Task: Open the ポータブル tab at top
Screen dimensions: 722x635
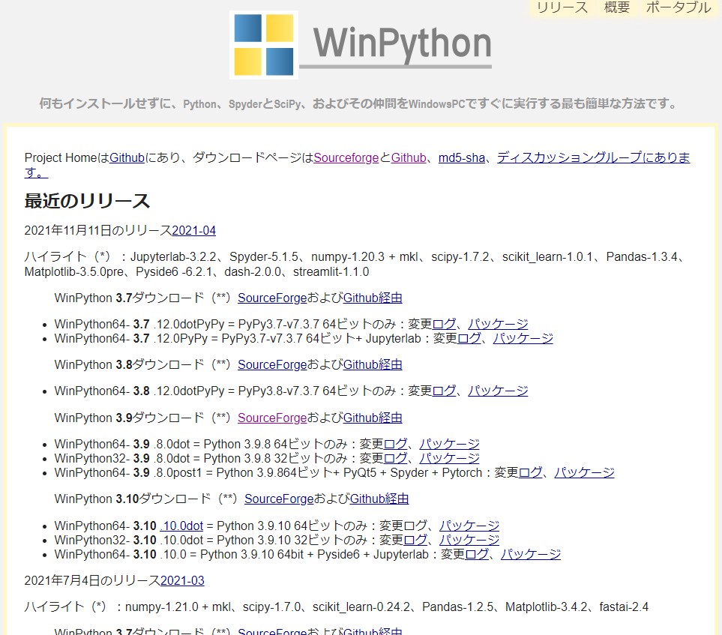Action: (679, 7)
